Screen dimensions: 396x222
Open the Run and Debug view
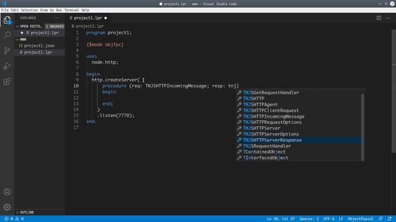7,66
